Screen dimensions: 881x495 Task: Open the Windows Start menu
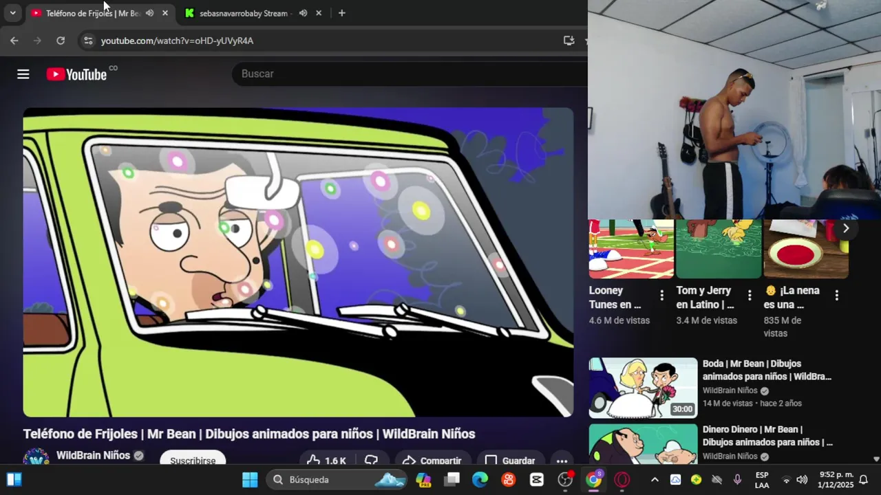(x=250, y=480)
